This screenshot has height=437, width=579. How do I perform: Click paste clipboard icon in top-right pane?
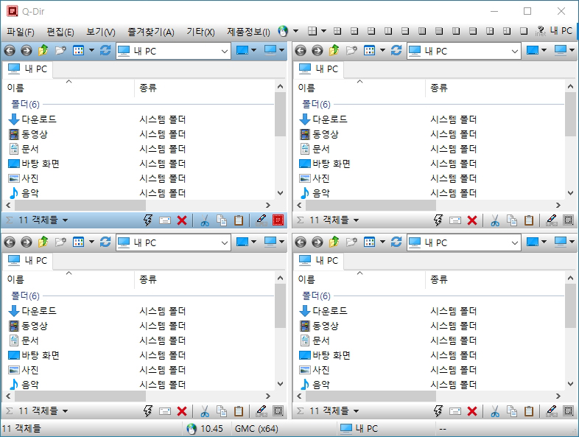pyautogui.click(x=529, y=220)
